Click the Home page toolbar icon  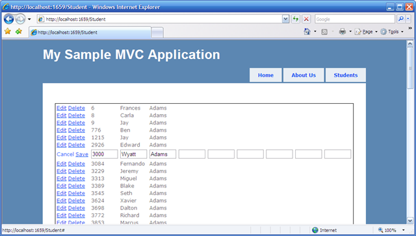pyautogui.click(x=307, y=32)
